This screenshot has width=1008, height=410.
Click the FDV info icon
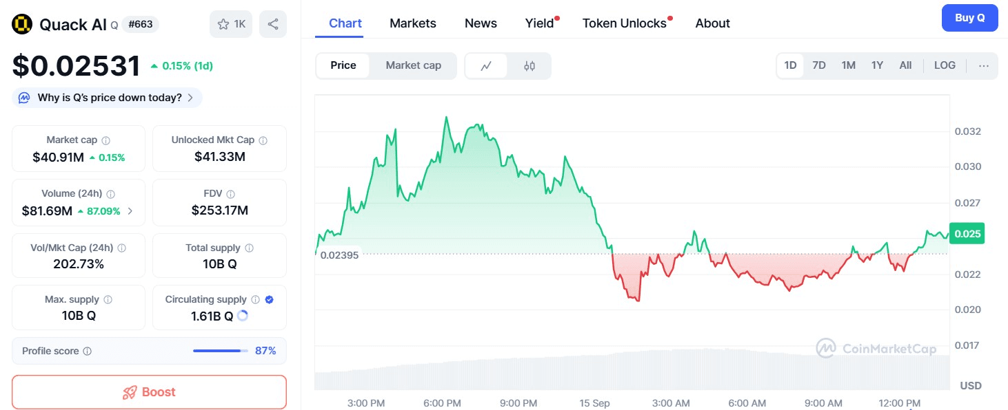[231, 195]
